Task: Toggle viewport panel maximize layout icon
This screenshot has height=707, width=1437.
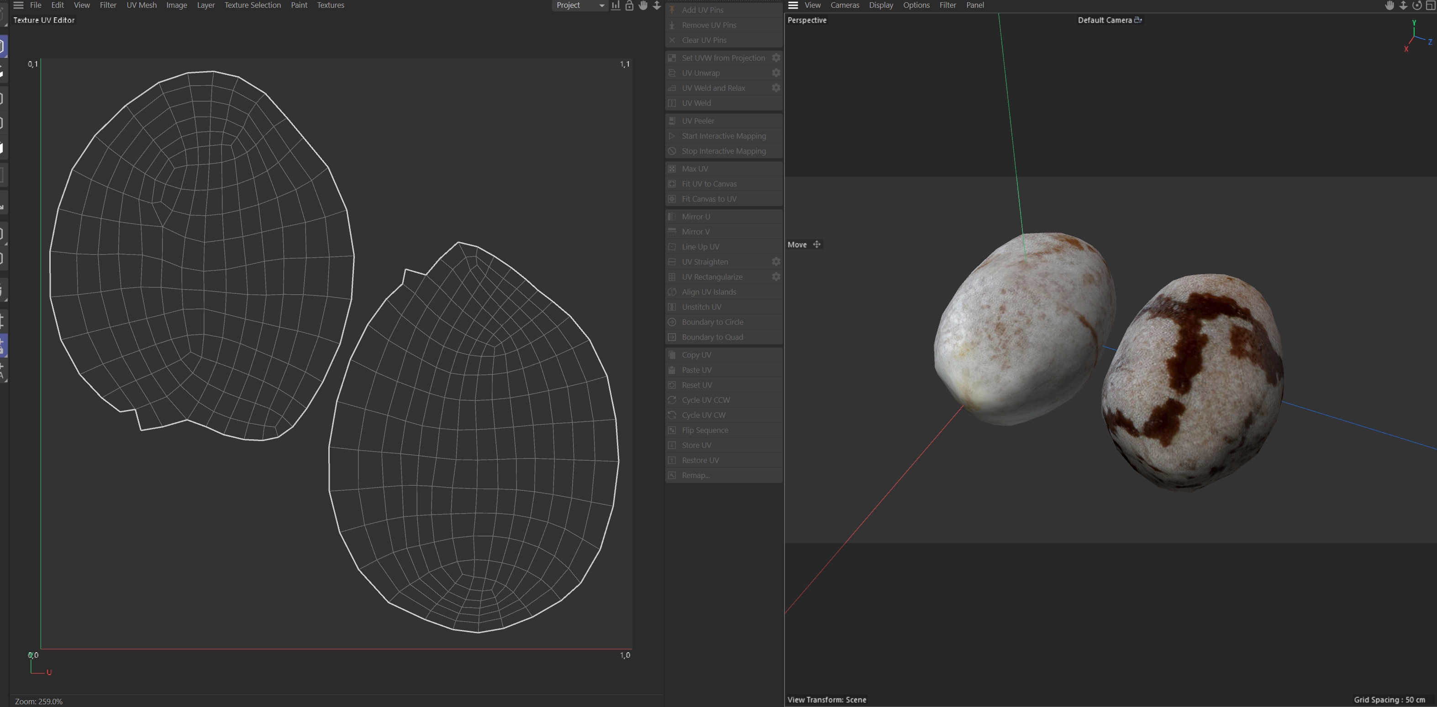Action: pos(1431,5)
